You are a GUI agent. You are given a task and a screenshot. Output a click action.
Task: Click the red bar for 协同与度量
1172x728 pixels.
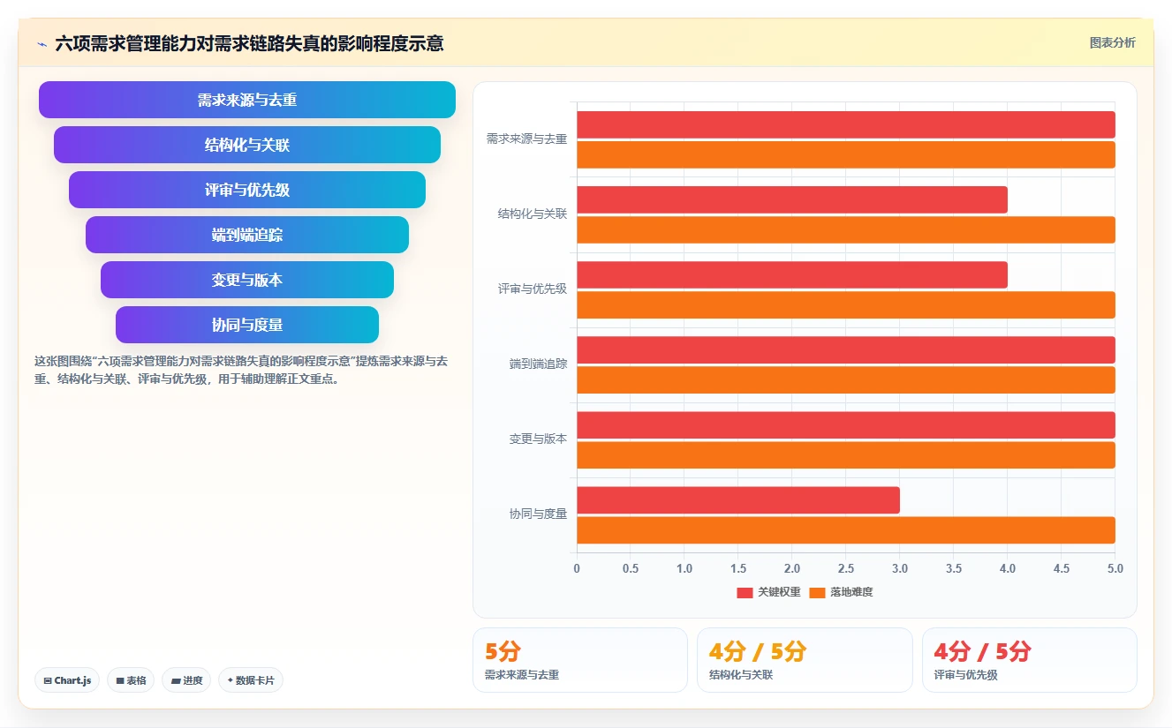click(x=738, y=499)
